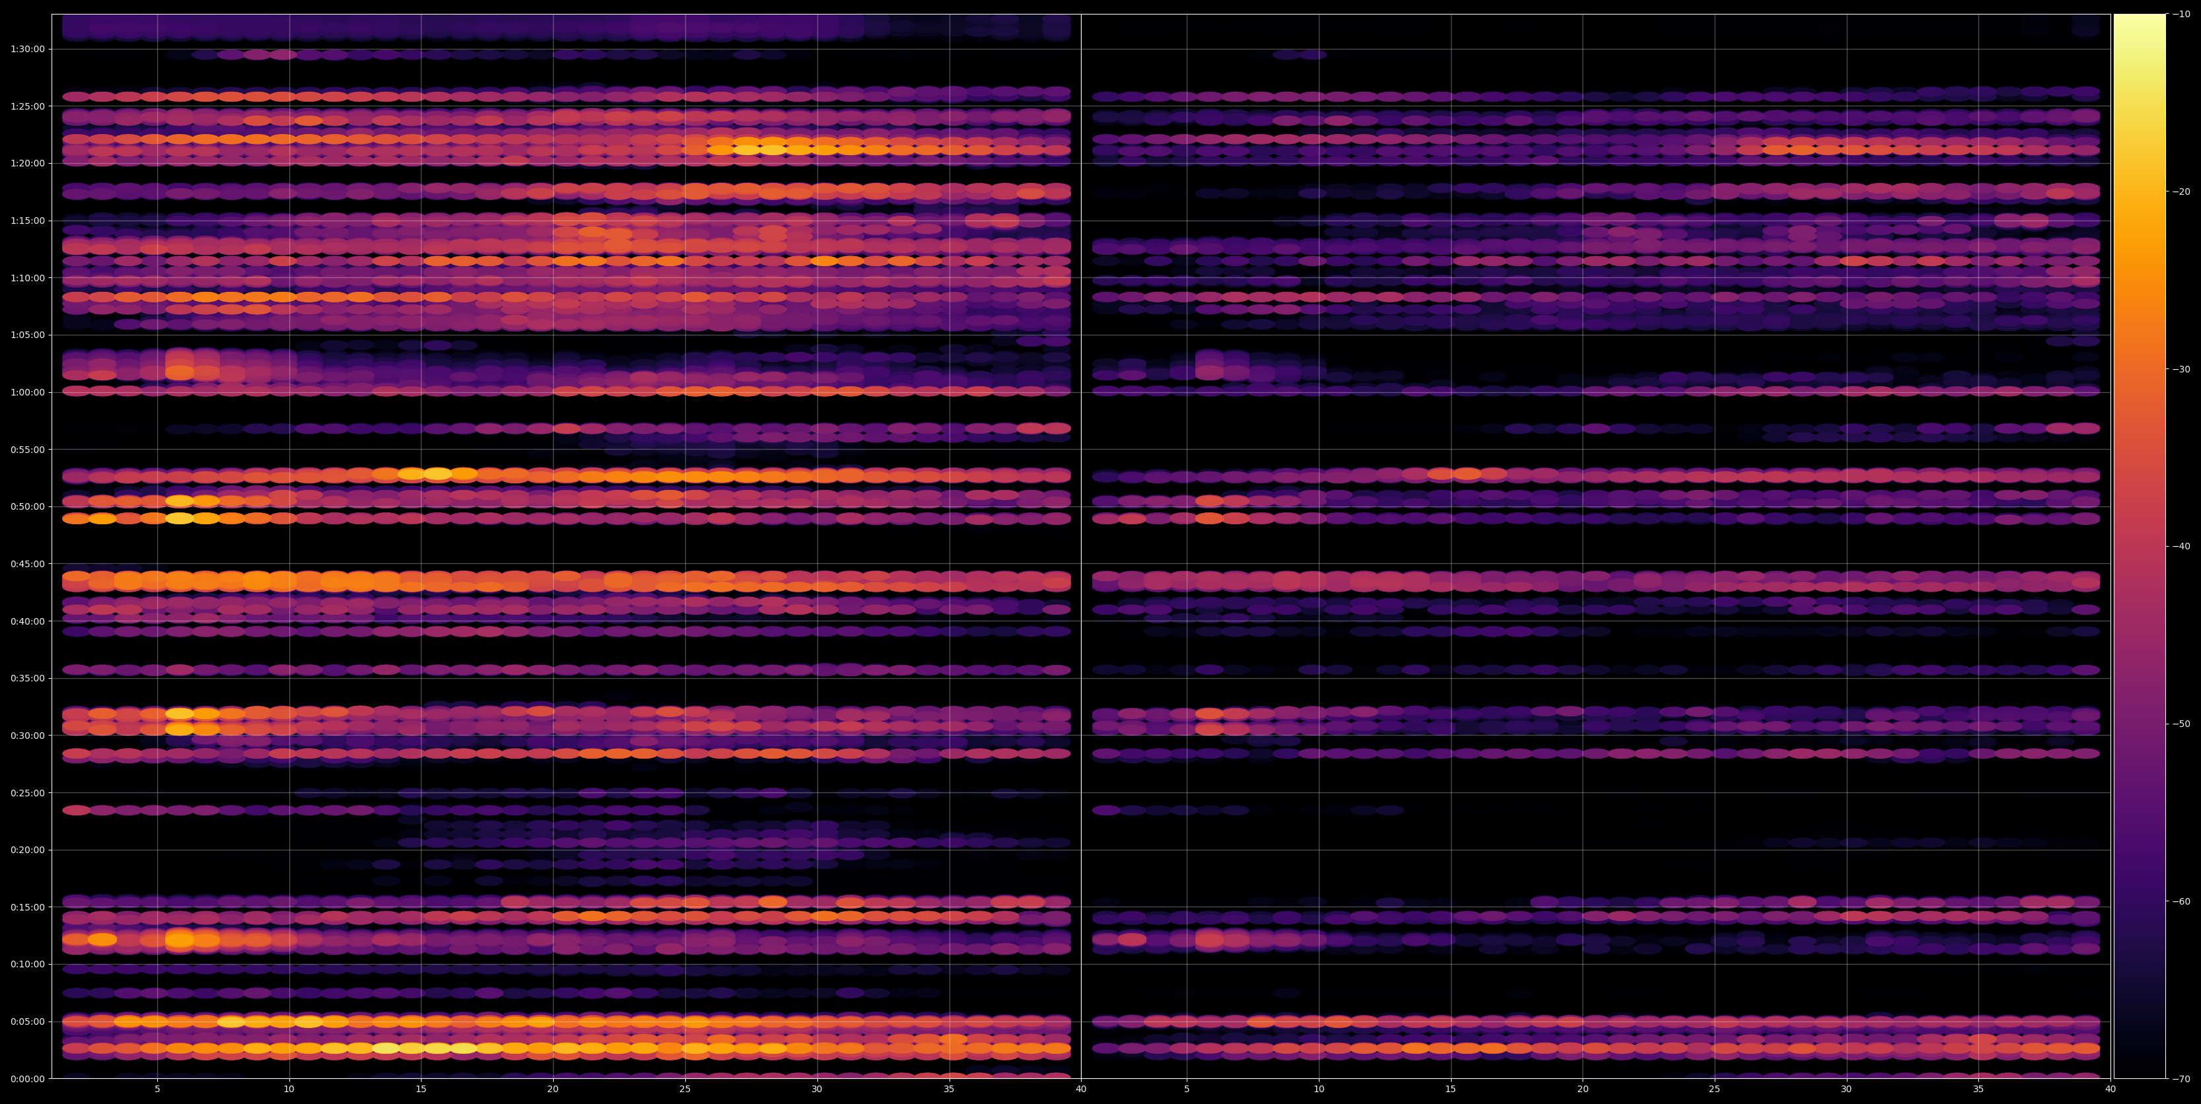Click the 0:50:00 time axis label
This screenshot has width=2201, height=1104.
(27, 506)
